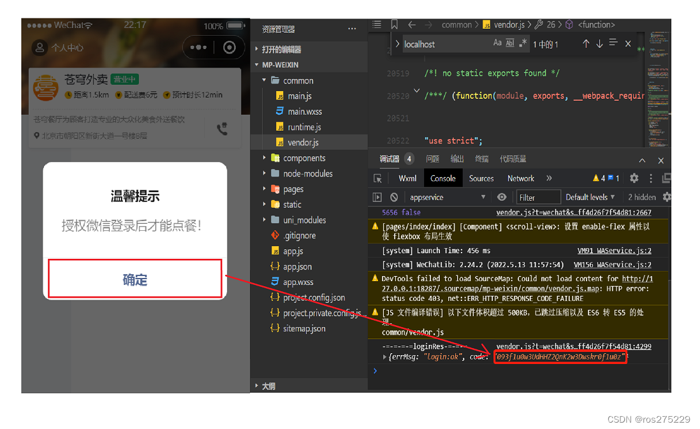Click the phone call icon on restaurant card

coord(222,127)
